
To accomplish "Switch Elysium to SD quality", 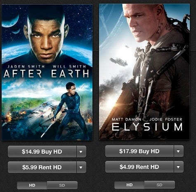I will [x=160, y=185].
